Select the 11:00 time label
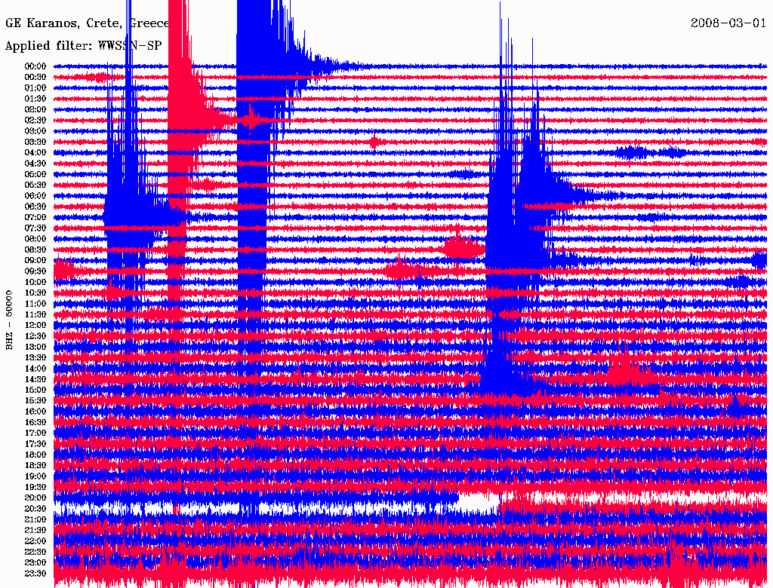 (x=35, y=304)
